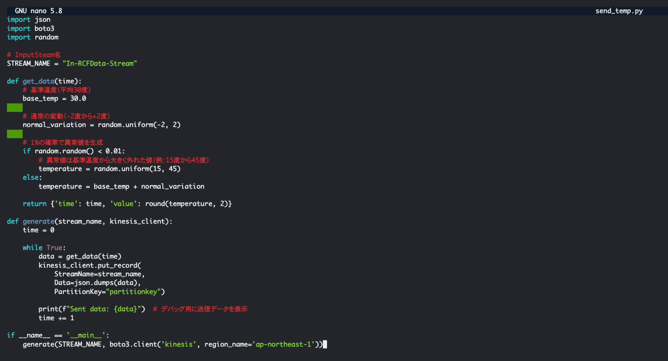Click the print(f"Sent data: {data}") call
This screenshot has width=668, height=361.
point(92,309)
